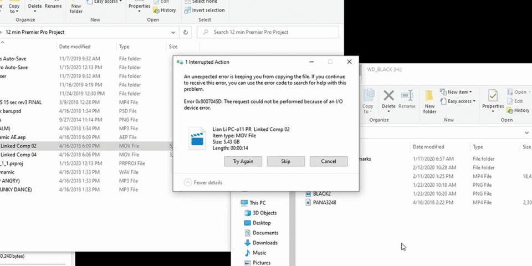Open the New item dropdown in WD_BLACK ribbon

(x=456, y=92)
